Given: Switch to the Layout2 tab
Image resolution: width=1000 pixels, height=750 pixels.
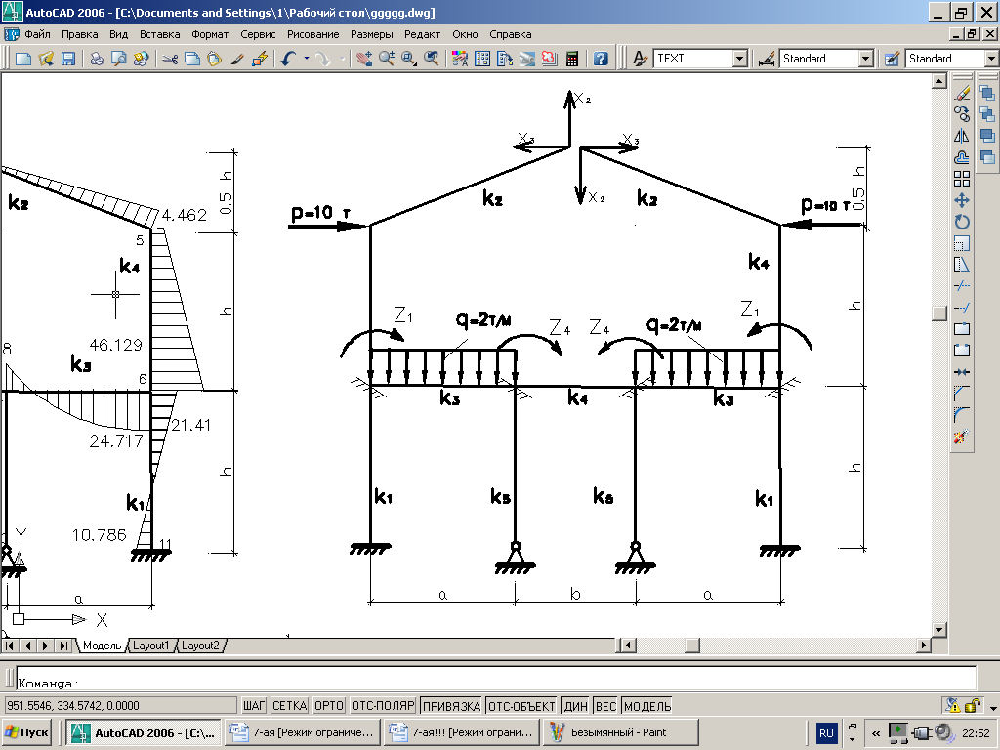Looking at the screenshot, I should click(200, 646).
